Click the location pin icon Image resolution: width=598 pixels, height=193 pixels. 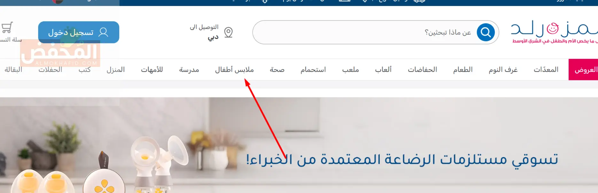228,32
